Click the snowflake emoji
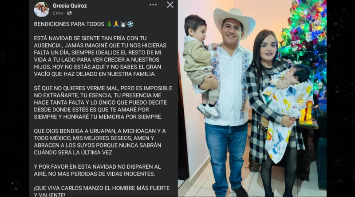355x197 pixels. tap(130, 24)
